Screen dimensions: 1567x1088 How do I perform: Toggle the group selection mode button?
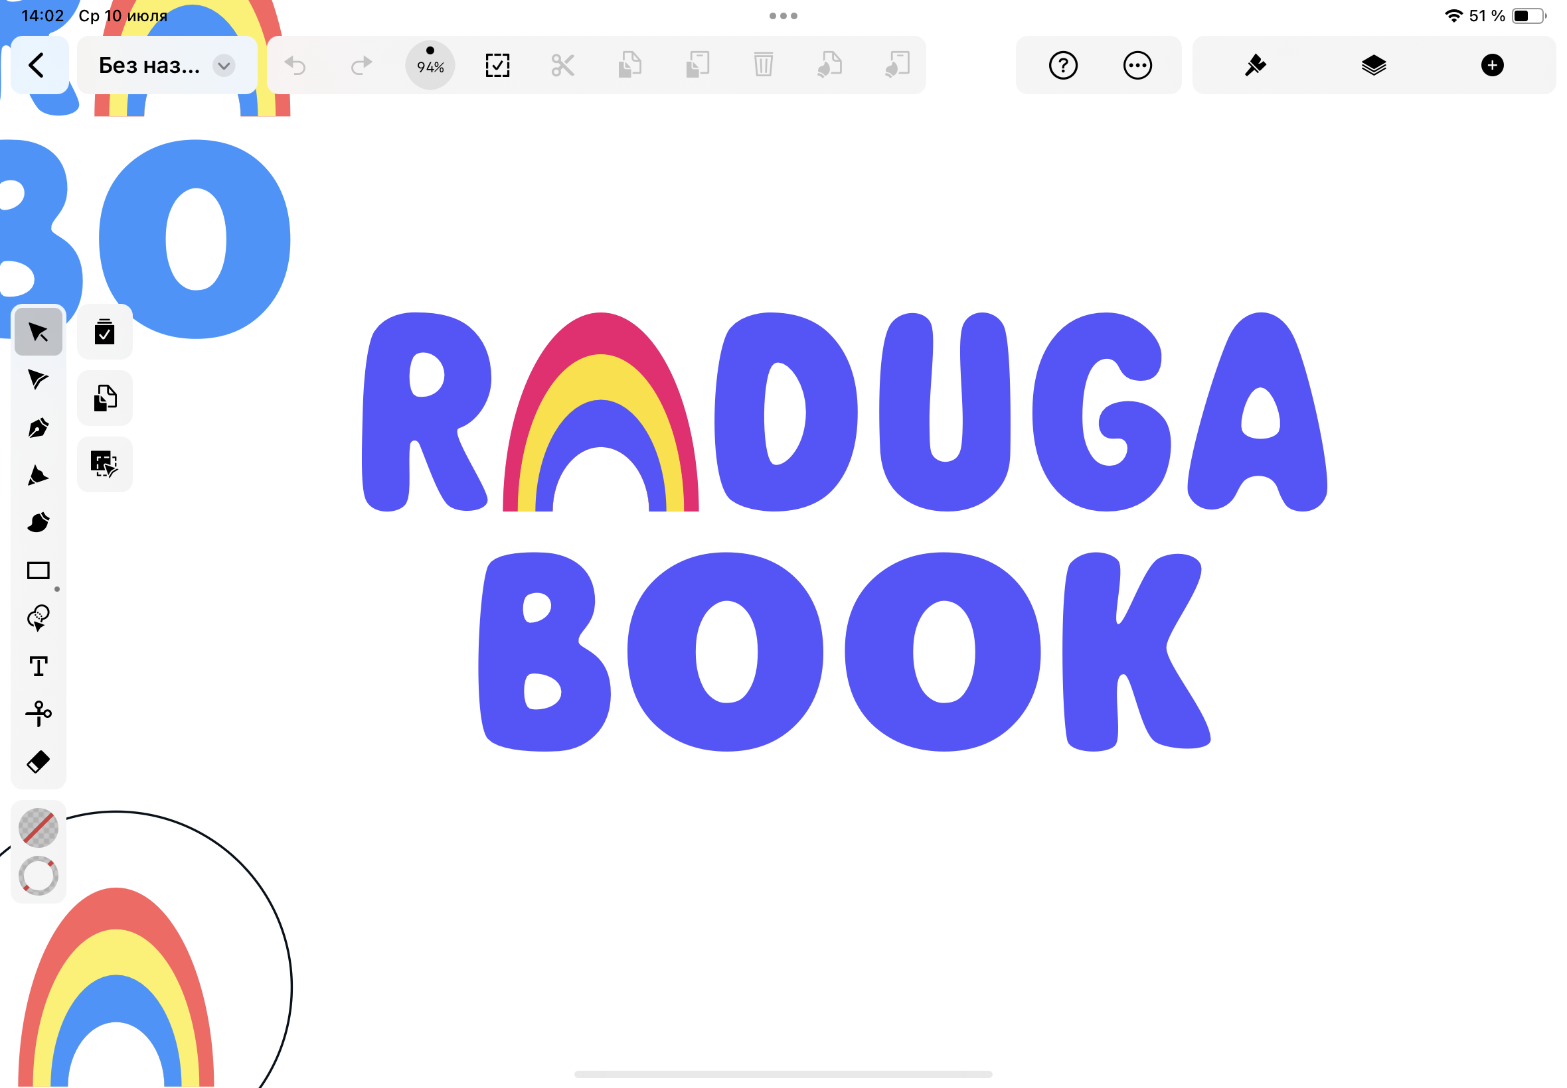coord(104,464)
